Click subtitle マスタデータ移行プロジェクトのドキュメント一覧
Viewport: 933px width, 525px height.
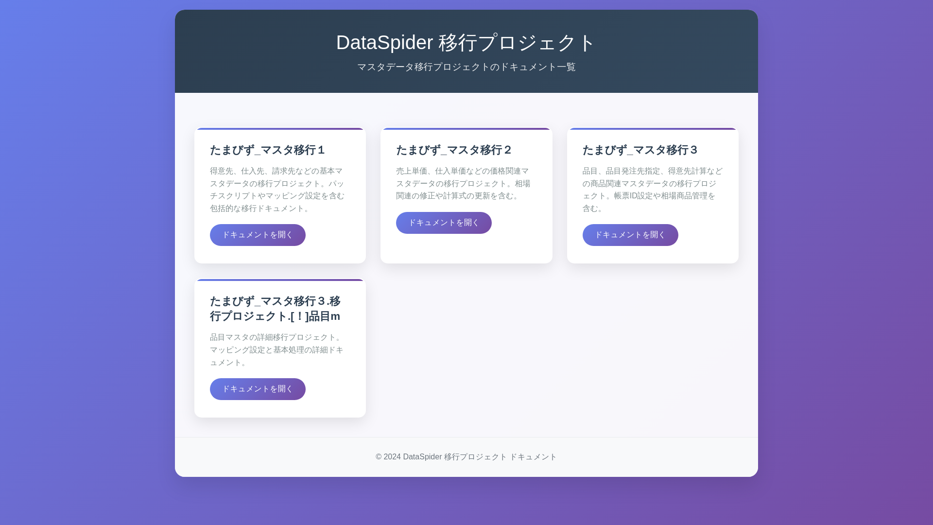click(x=466, y=67)
